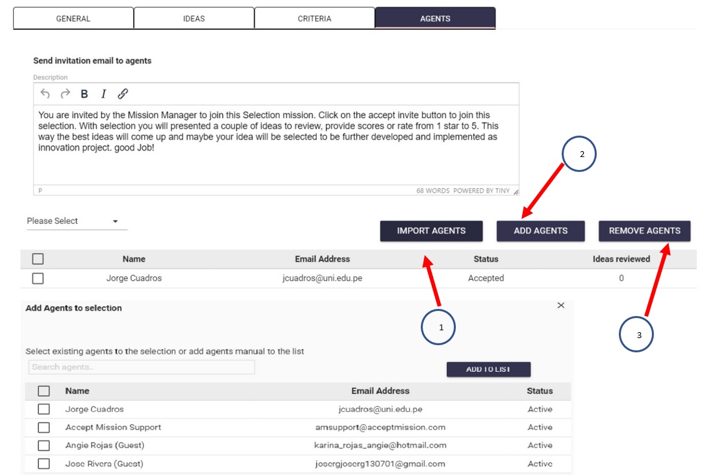Go to the Ideas tab
This screenshot has height=475, width=713.
pos(194,19)
